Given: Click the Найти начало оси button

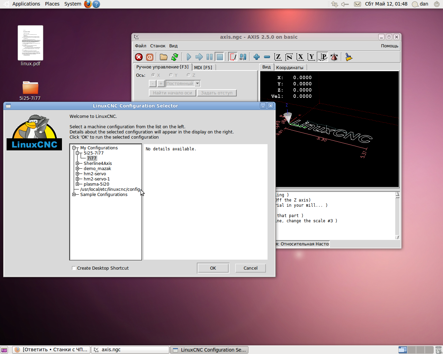Looking at the screenshot, I should tap(172, 93).
